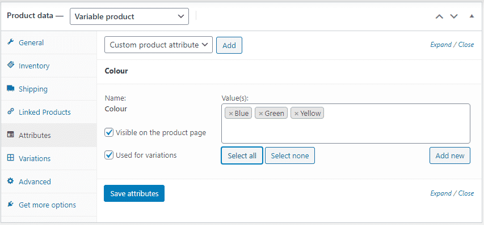
Task: Click the Get more options plug icon
Action: pyautogui.click(x=10, y=204)
